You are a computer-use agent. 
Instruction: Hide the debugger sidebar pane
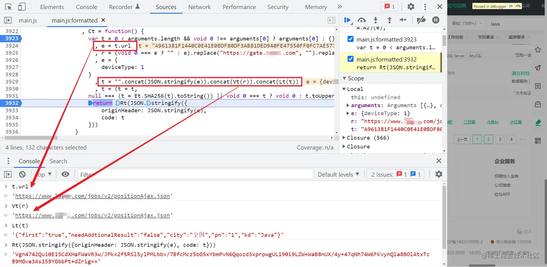pyautogui.click(x=331, y=20)
